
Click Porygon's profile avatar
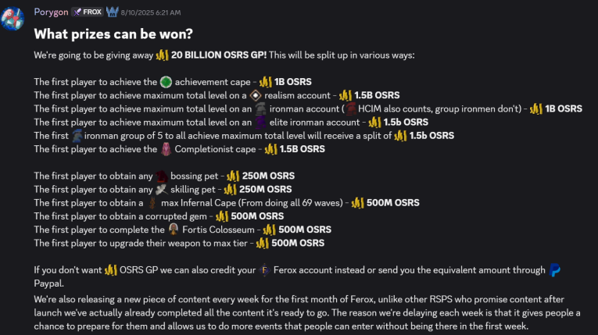pos(13,20)
